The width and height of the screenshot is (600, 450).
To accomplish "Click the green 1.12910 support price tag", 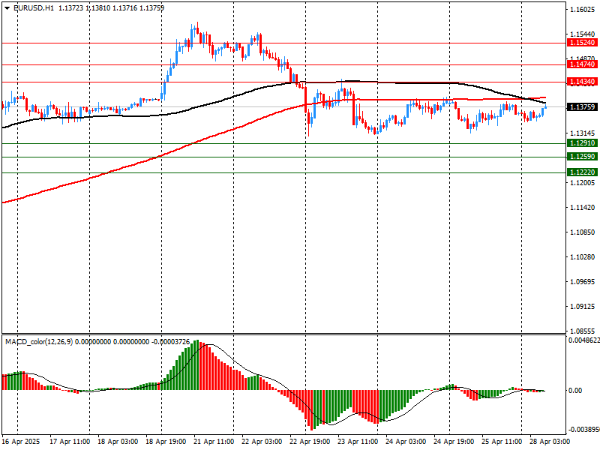I will point(582,143).
